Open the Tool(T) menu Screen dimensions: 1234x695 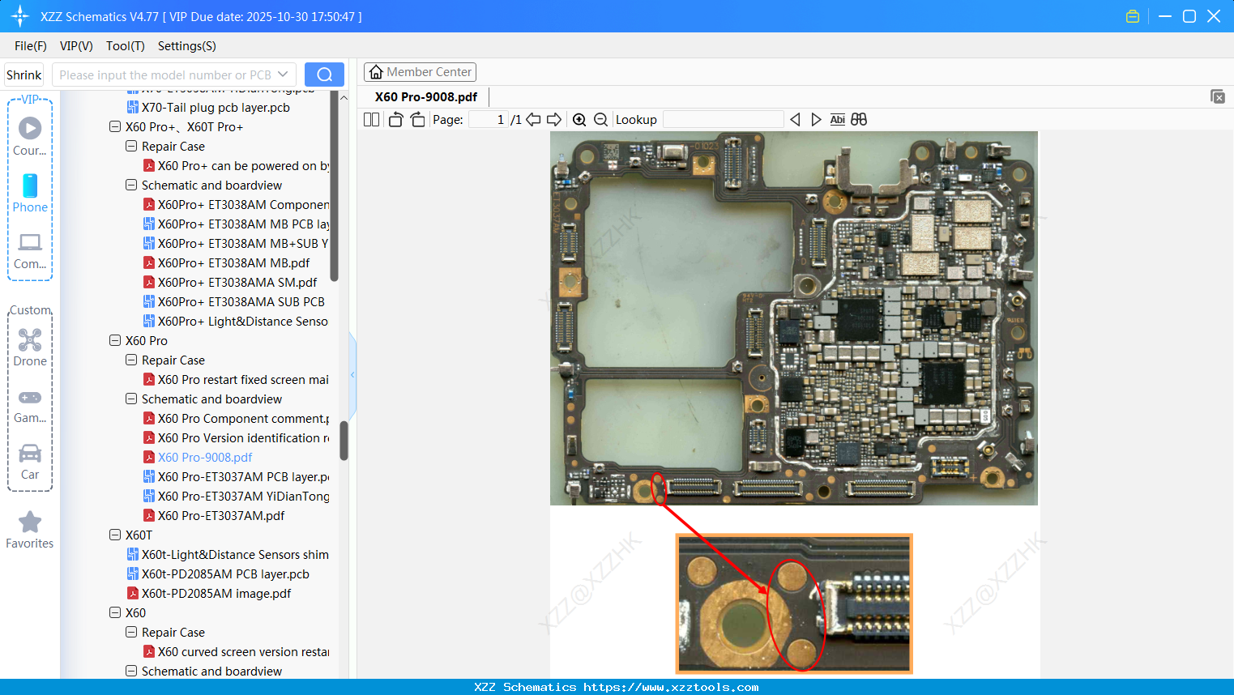[125, 46]
